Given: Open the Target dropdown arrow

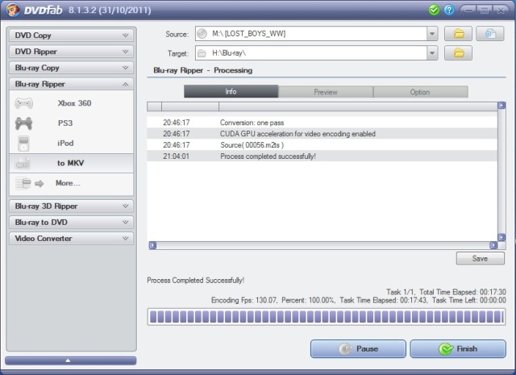Looking at the screenshot, I should 432,53.
